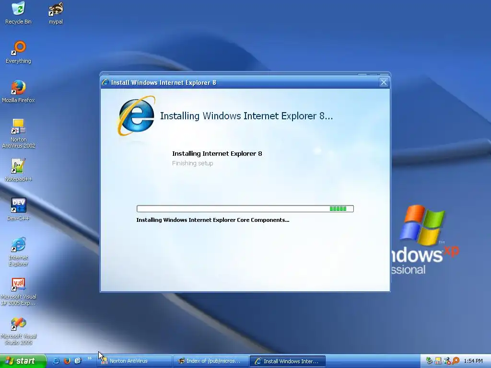Open the mypal desktop shortcut
This screenshot has height=368, width=491.
click(x=56, y=13)
